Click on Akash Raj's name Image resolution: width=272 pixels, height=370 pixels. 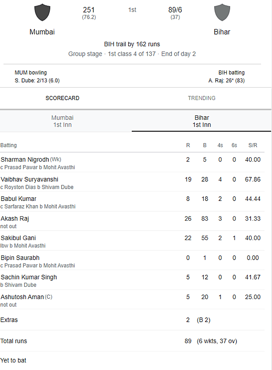[15, 219]
